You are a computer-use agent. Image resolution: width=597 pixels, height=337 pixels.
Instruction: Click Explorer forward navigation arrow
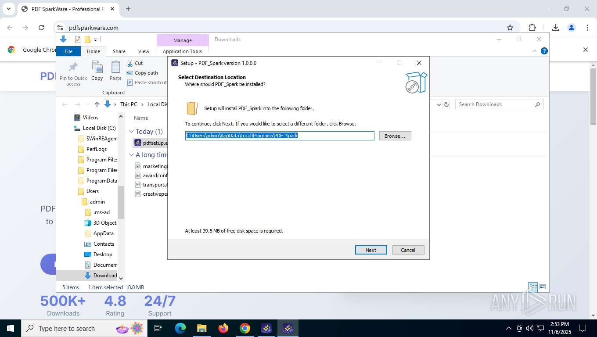tap(78, 104)
